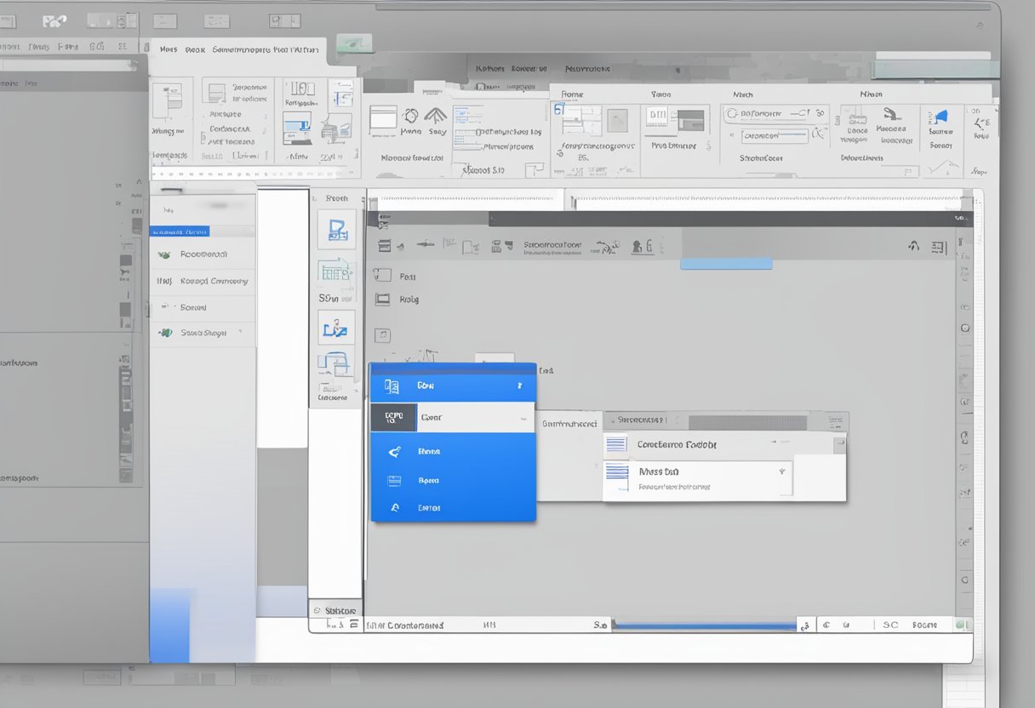The width and height of the screenshot is (1035, 708).
Task: Toggle the small checkbox beside the first list row
Action: pos(382,276)
